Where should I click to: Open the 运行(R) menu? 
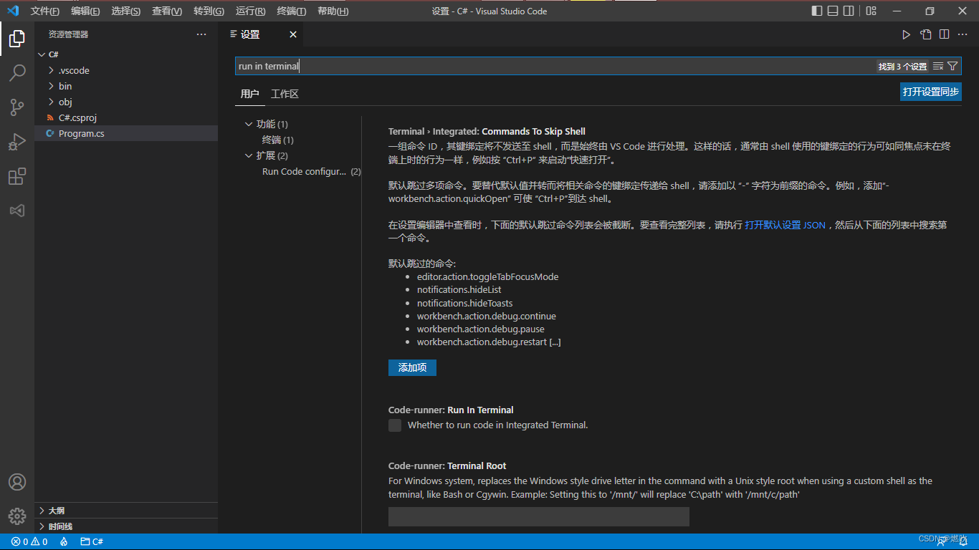[250, 11]
